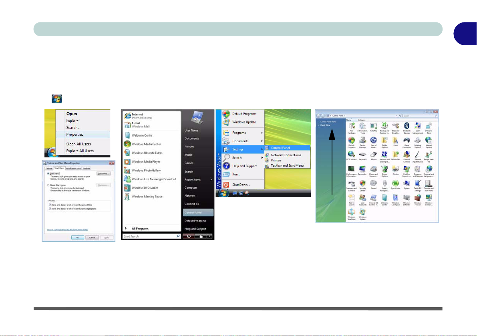Expand Documents submenu in classic Start menu
Screen dimensions: 477x336
(243, 141)
